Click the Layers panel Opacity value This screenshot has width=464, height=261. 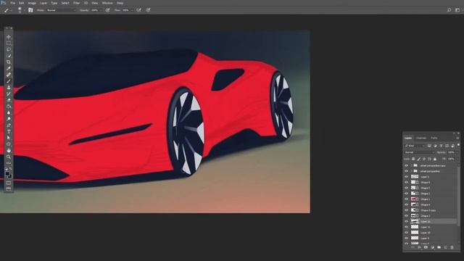coord(452,152)
